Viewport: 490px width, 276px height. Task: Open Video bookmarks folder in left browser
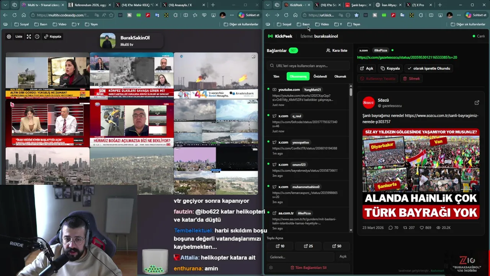coord(59,24)
